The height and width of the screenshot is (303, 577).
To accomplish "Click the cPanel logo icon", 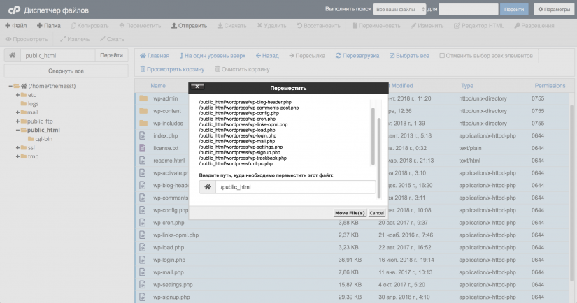I will [x=14, y=10].
